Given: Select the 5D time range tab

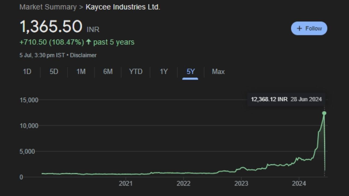Looking at the screenshot, I should pyautogui.click(x=54, y=72).
